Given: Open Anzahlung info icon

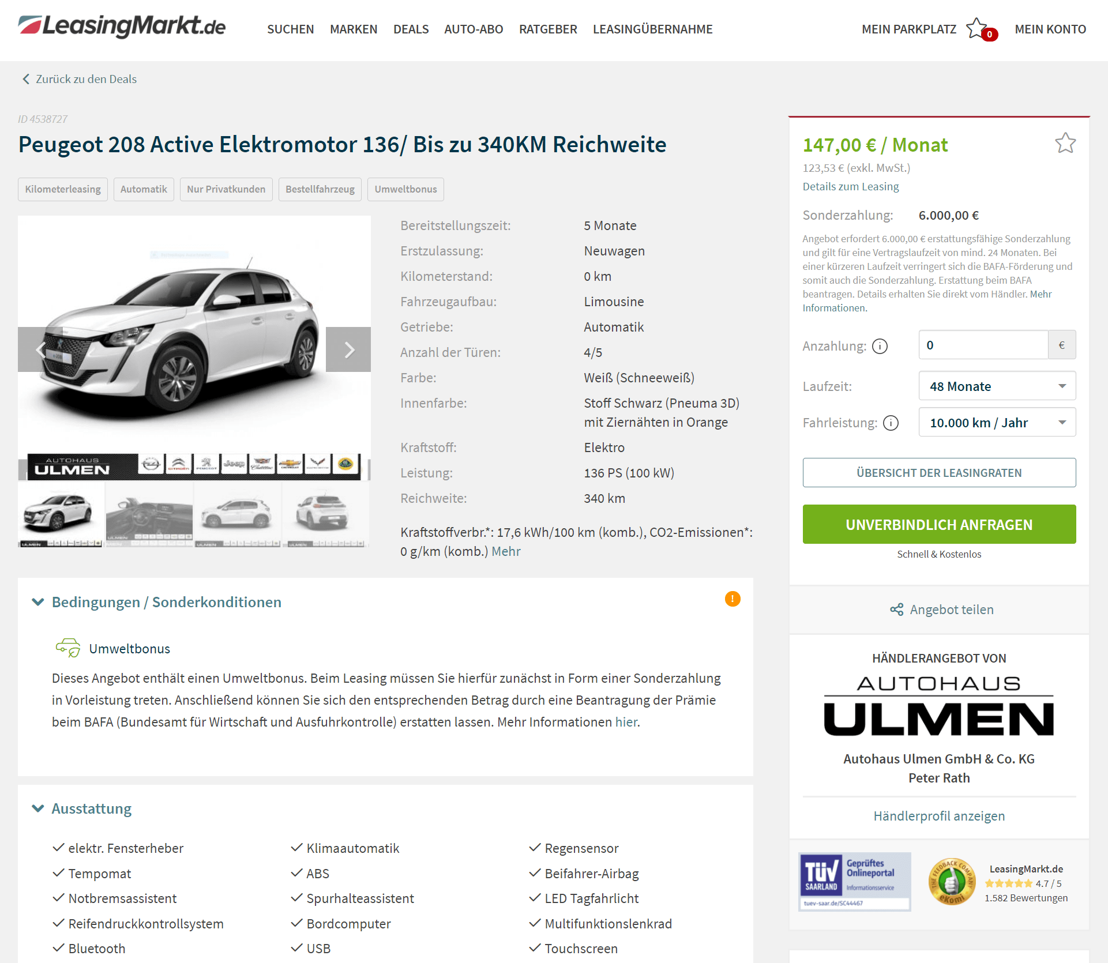Looking at the screenshot, I should pyautogui.click(x=880, y=346).
